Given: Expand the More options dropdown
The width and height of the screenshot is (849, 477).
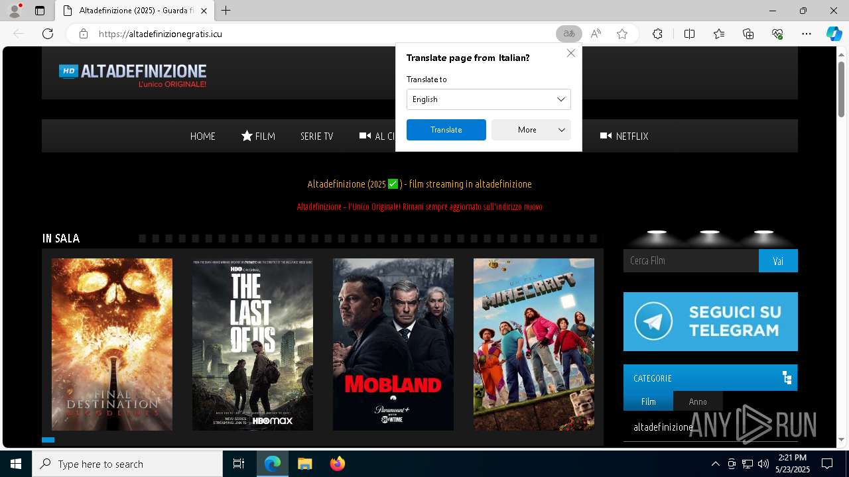Looking at the screenshot, I should [x=531, y=130].
